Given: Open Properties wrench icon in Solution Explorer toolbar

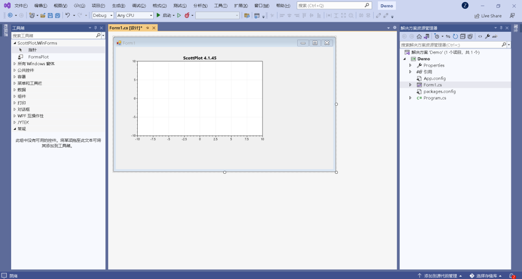Looking at the screenshot, I should pos(487,36).
